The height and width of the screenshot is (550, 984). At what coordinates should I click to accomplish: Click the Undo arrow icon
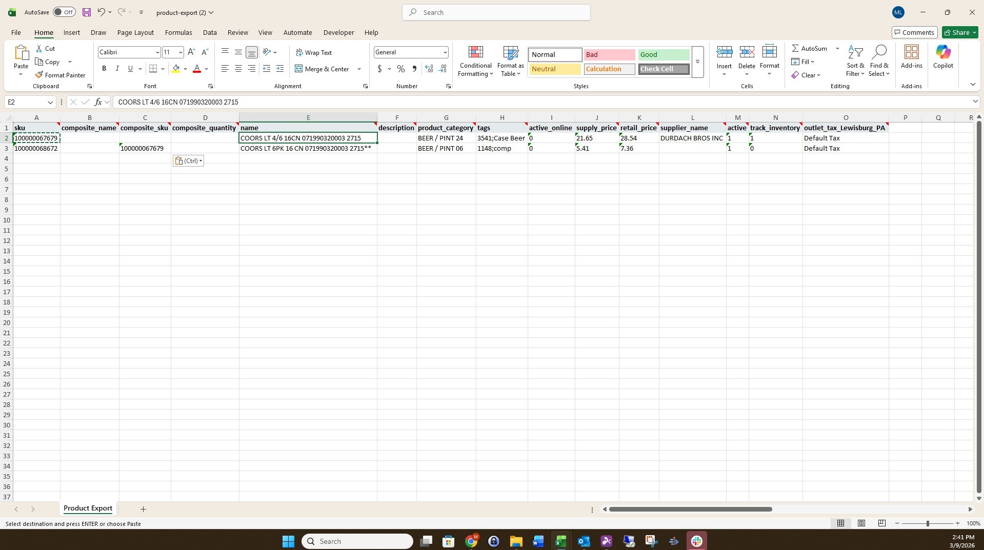101,12
